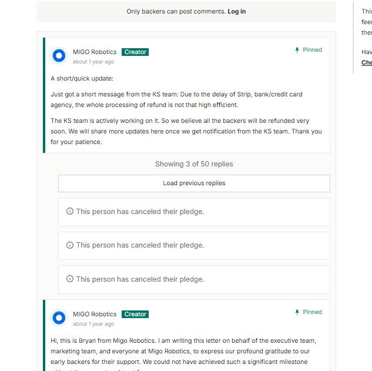
Task: Open MIGO Robotics name on second comment
Action: click(x=95, y=314)
